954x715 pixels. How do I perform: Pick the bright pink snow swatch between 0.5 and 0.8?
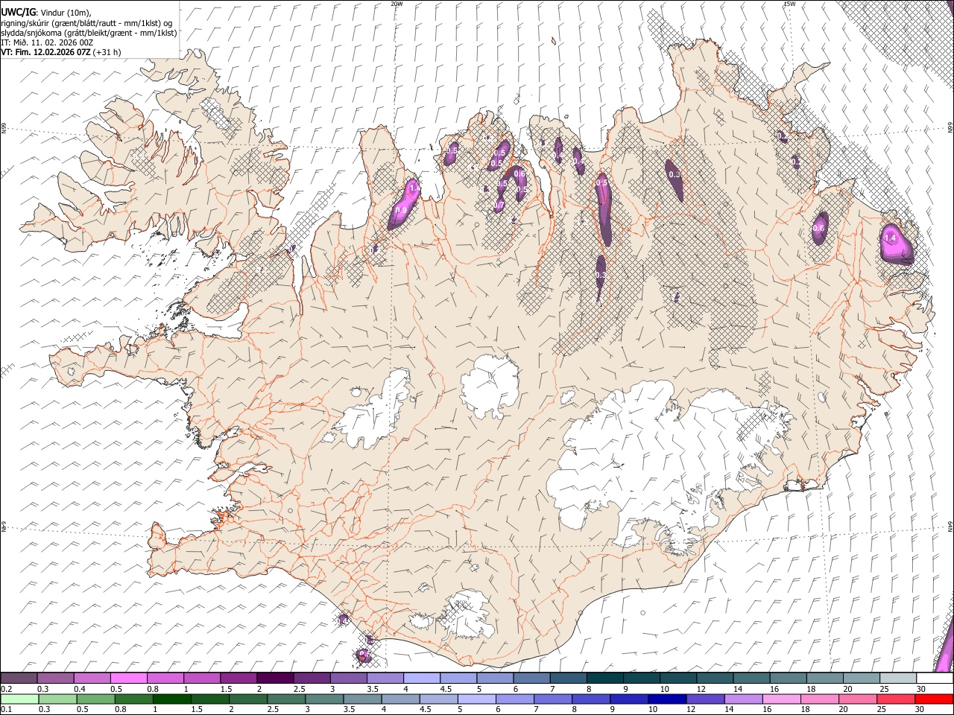(x=129, y=678)
